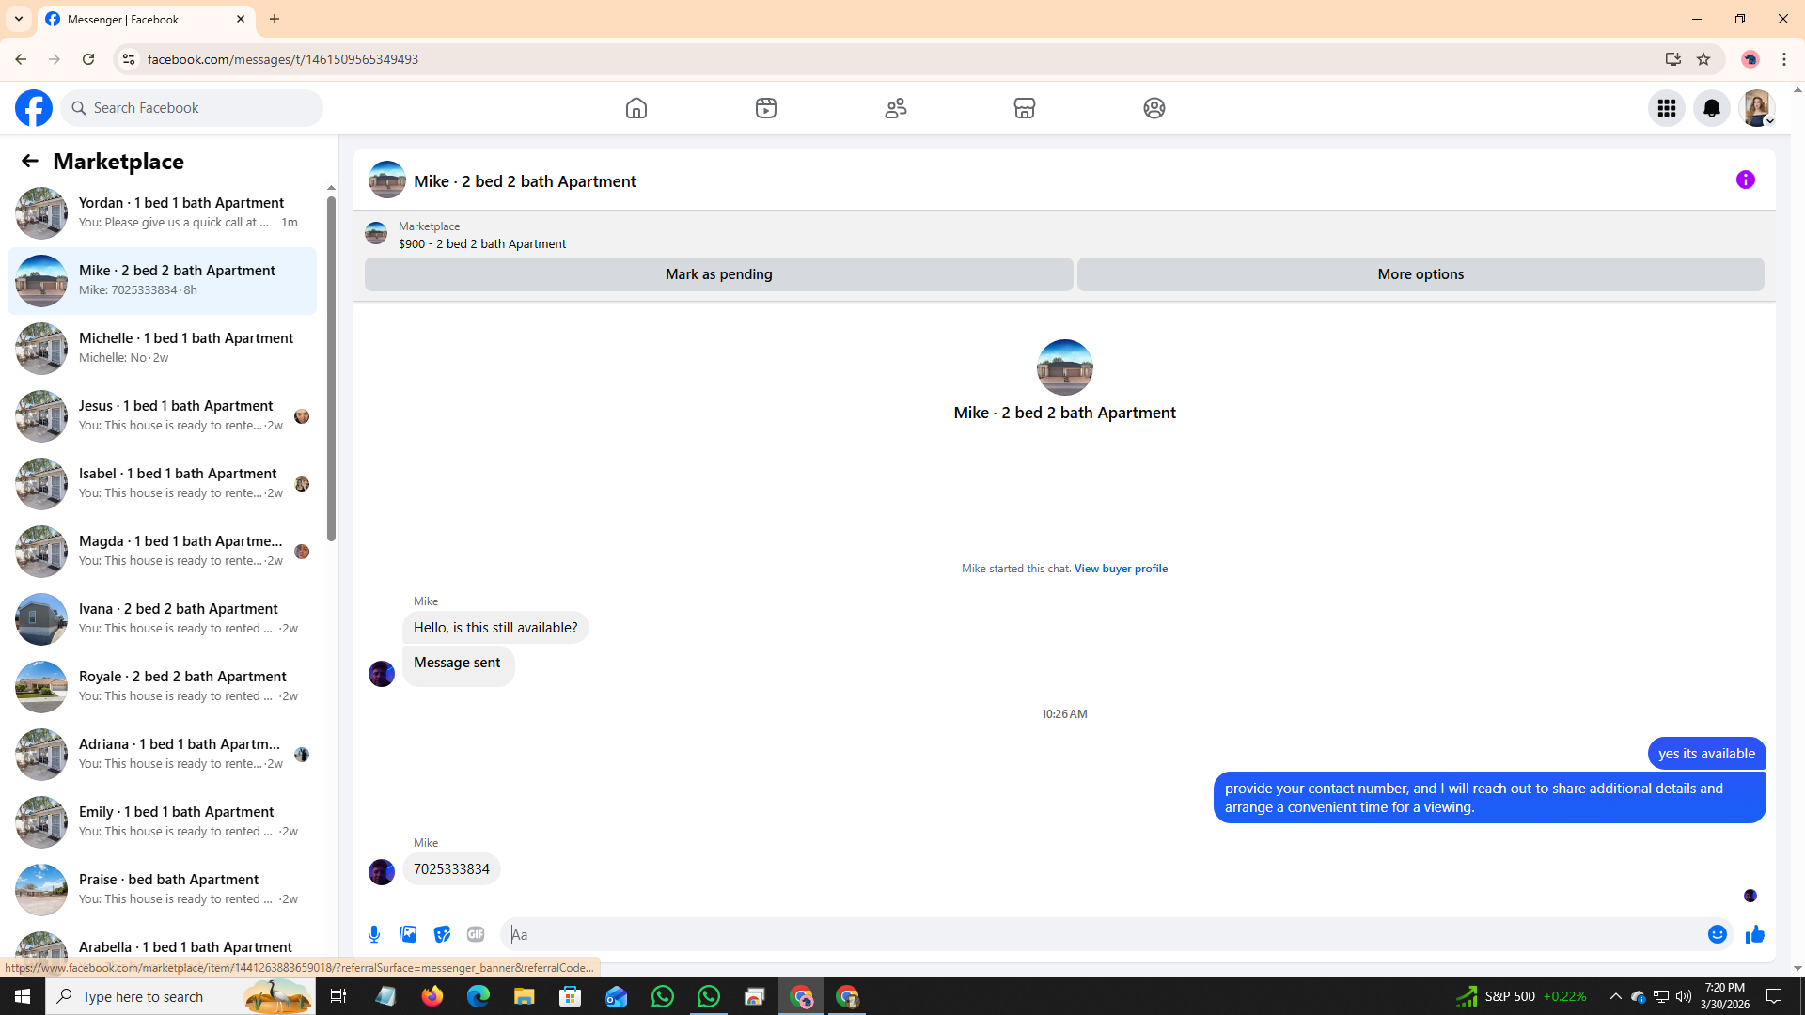Expand More options for the listing
1805x1015 pixels.
point(1420,274)
